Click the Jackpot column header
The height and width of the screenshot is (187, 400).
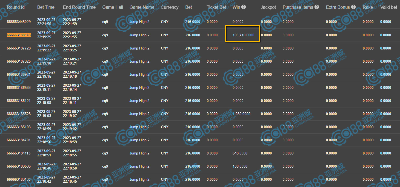(268, 7)
